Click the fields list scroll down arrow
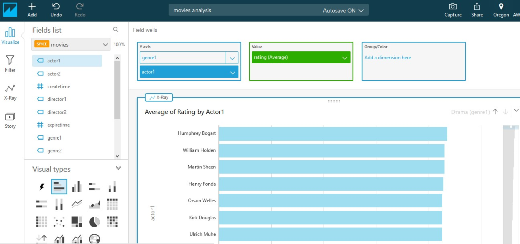The image size is (520, 244). (x=117, y=156)
